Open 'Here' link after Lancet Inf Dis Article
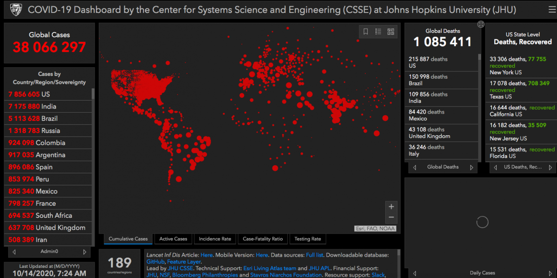 tap(207, 255)
